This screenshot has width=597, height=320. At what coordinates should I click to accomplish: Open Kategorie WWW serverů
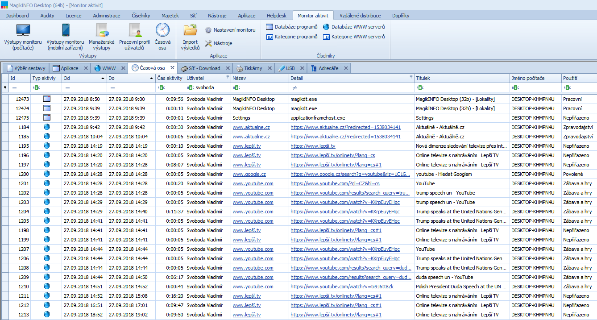[x=354, y=37]
